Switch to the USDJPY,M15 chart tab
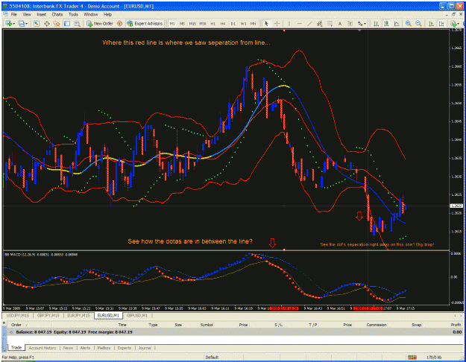This screenshot has height=362, width=466. pos(18,315)
